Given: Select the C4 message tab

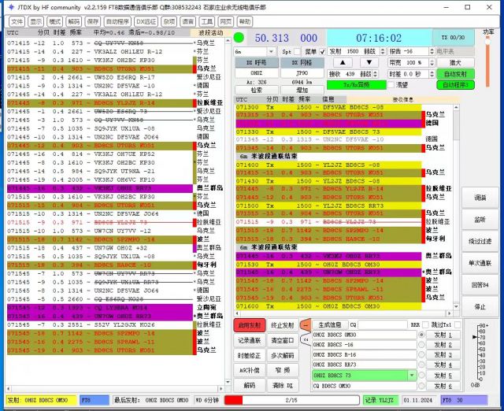Looking at the screenshot, I should click(x=306, y=339).
